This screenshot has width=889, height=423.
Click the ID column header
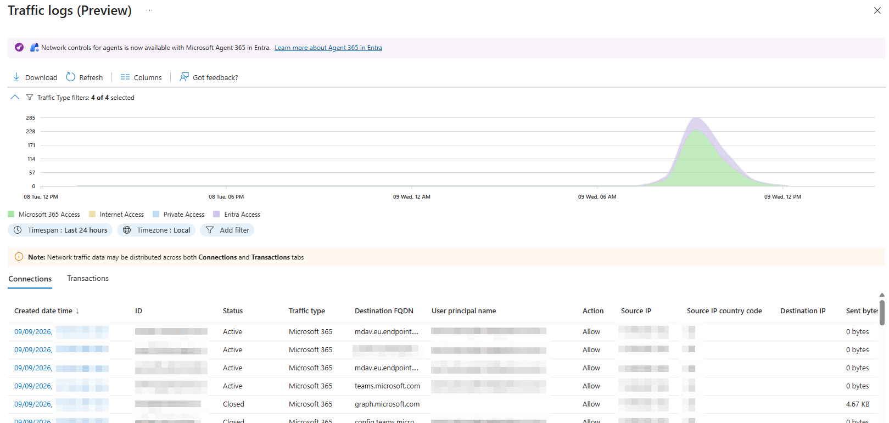tap(139, 311)
